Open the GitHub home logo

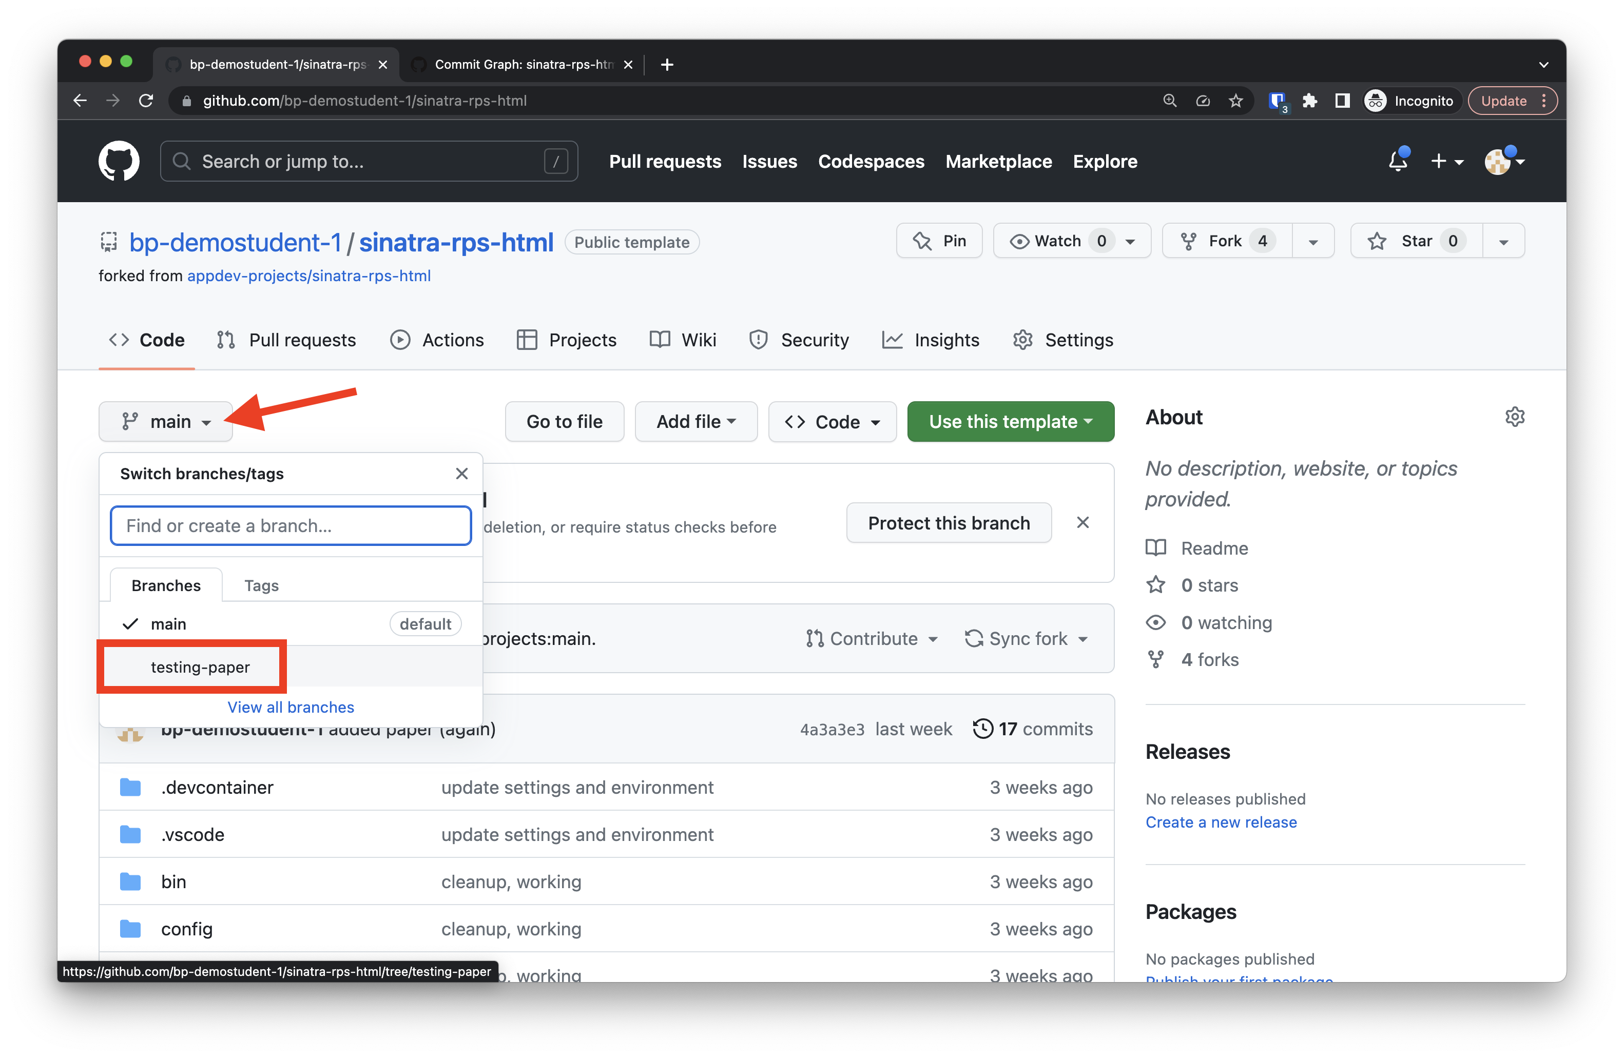[119, 161]
